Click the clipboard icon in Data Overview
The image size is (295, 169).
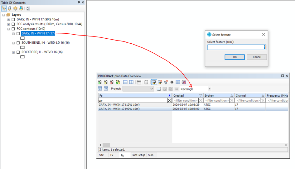[146, 82]
